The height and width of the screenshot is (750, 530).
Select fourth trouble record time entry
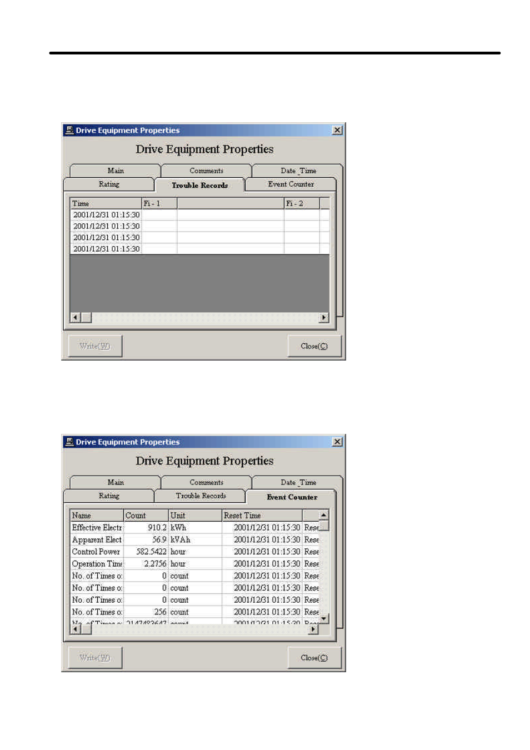[x=106, y=249]
